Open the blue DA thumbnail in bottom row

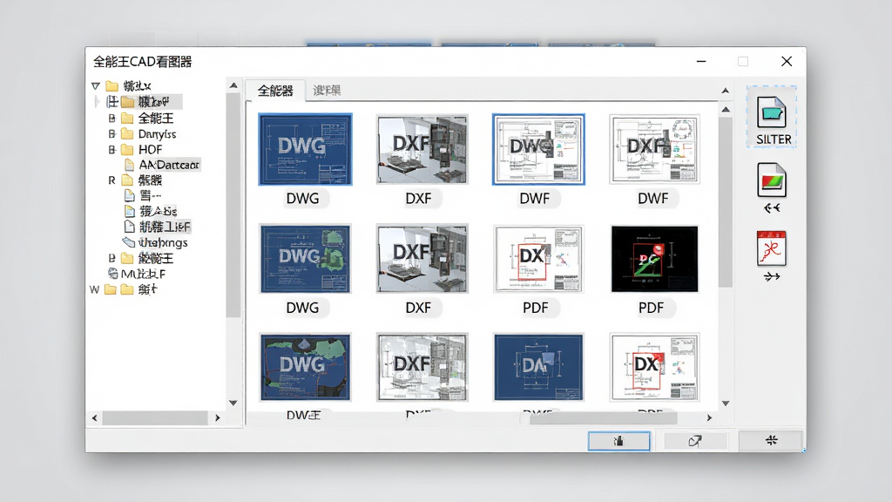click(x=538, y=367)
